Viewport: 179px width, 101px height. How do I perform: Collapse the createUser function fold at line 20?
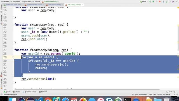tap(13, 25)
